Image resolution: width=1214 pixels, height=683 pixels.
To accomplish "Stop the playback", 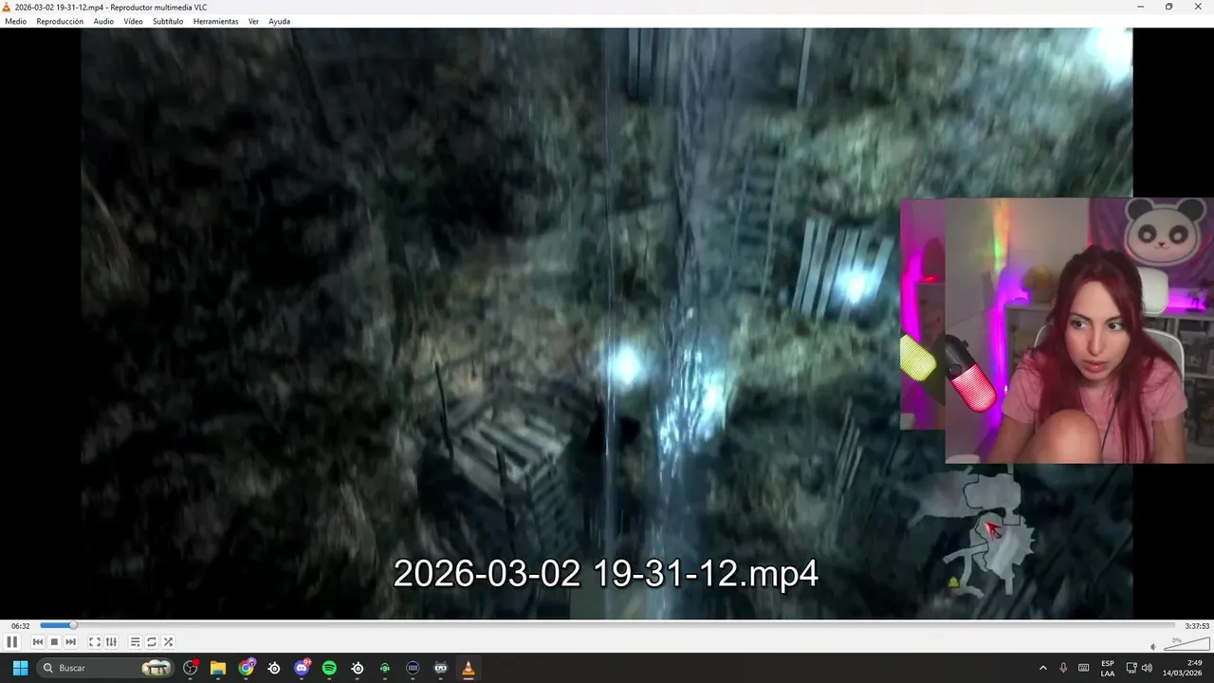I will click(x=54, y=642).
